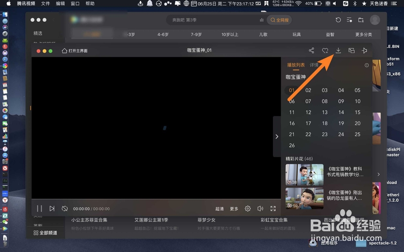Image resolution: width=404 pixels, height=252 pixels.
Task: Open the 精选 sidebar channel
Action: (38, 33)
